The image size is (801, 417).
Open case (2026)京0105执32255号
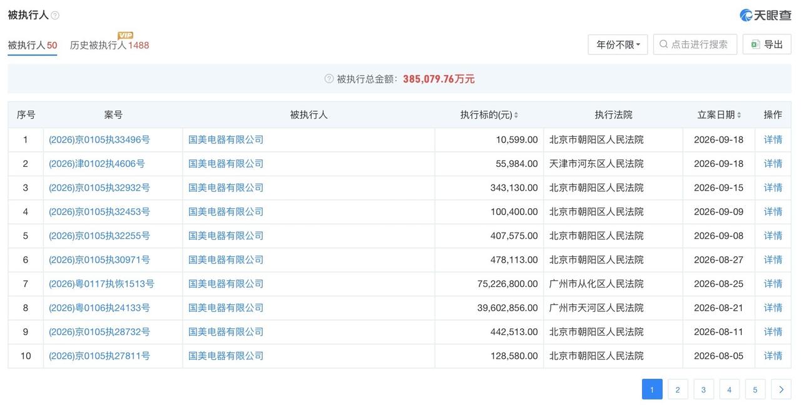pyautogui.click(x=99, y=236)
